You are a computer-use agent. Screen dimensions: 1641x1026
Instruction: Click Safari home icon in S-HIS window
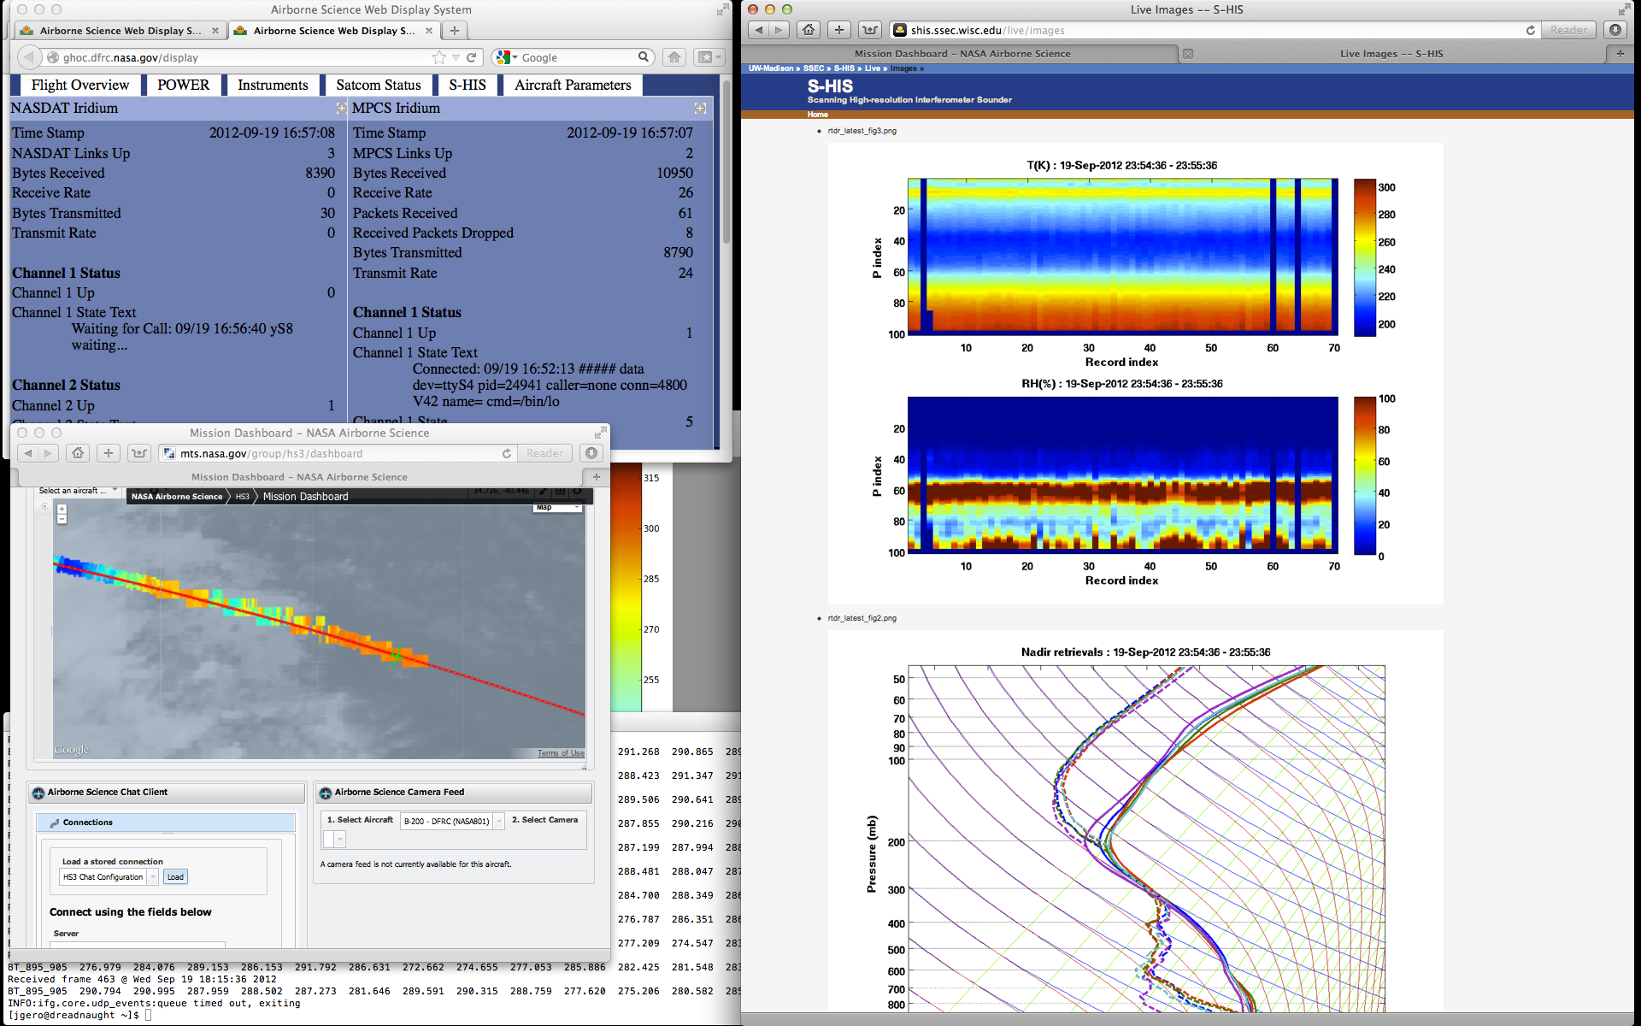click(x=809, y=30)
